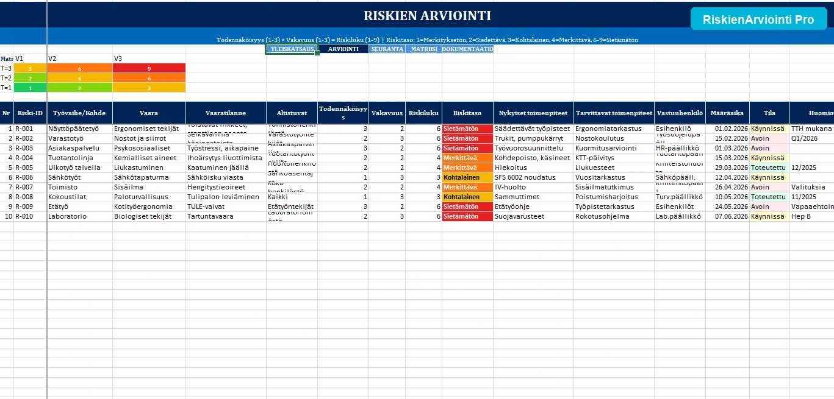Select the Nykyiset toimenpiteet column header
The width and height of the screenshot is (834, 399).
(533, 113)
